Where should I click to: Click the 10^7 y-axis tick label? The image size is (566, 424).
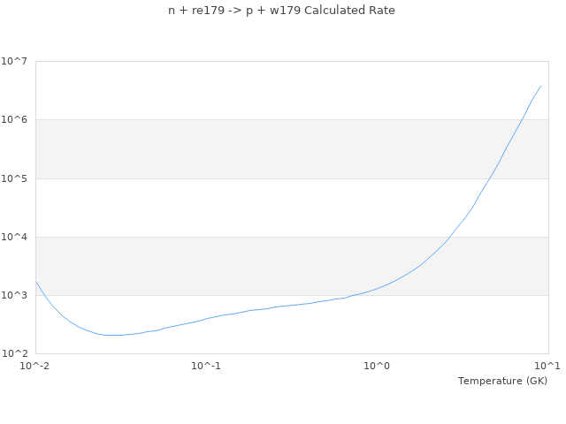[16, 61]
